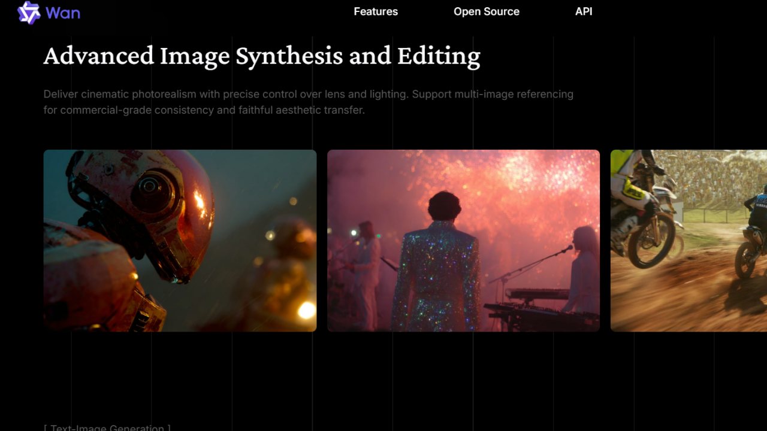
Task: Click the Advanced Image Synthesis and Editing heading
Action: click(x=262, y=56)
